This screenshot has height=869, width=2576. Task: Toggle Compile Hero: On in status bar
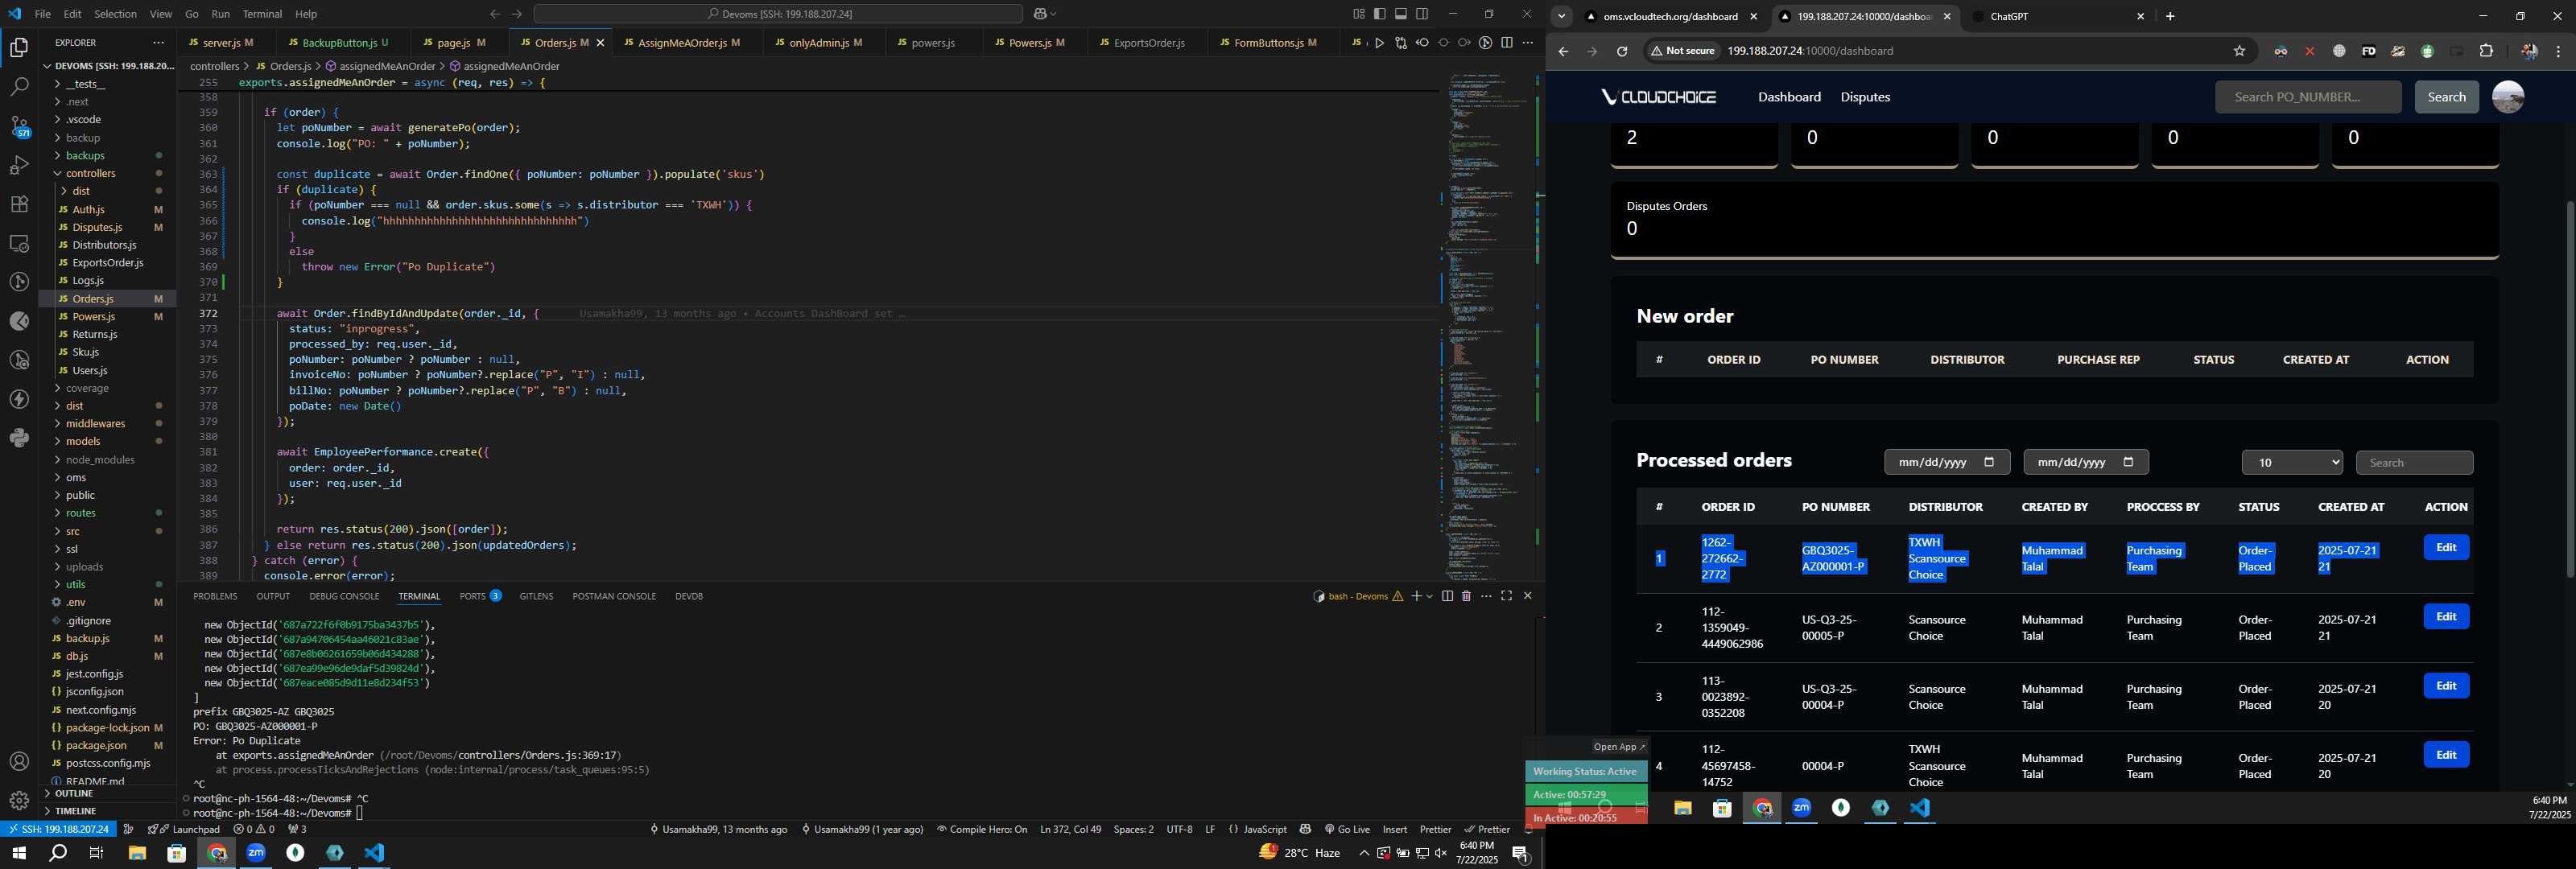tap(982, 829)
